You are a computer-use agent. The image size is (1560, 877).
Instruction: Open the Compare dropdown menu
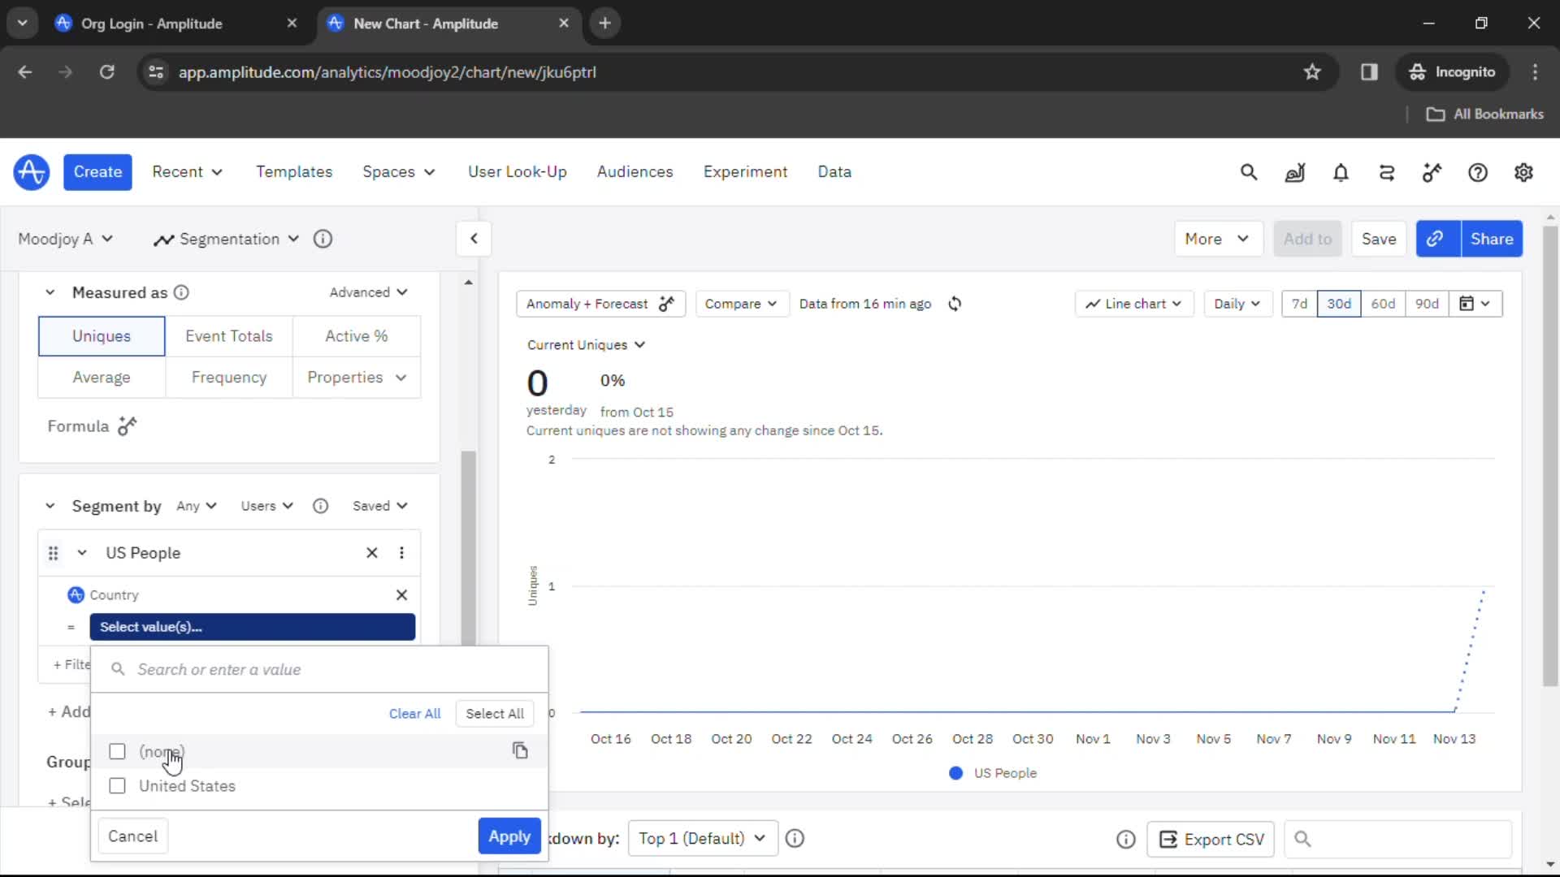point(740,303)
